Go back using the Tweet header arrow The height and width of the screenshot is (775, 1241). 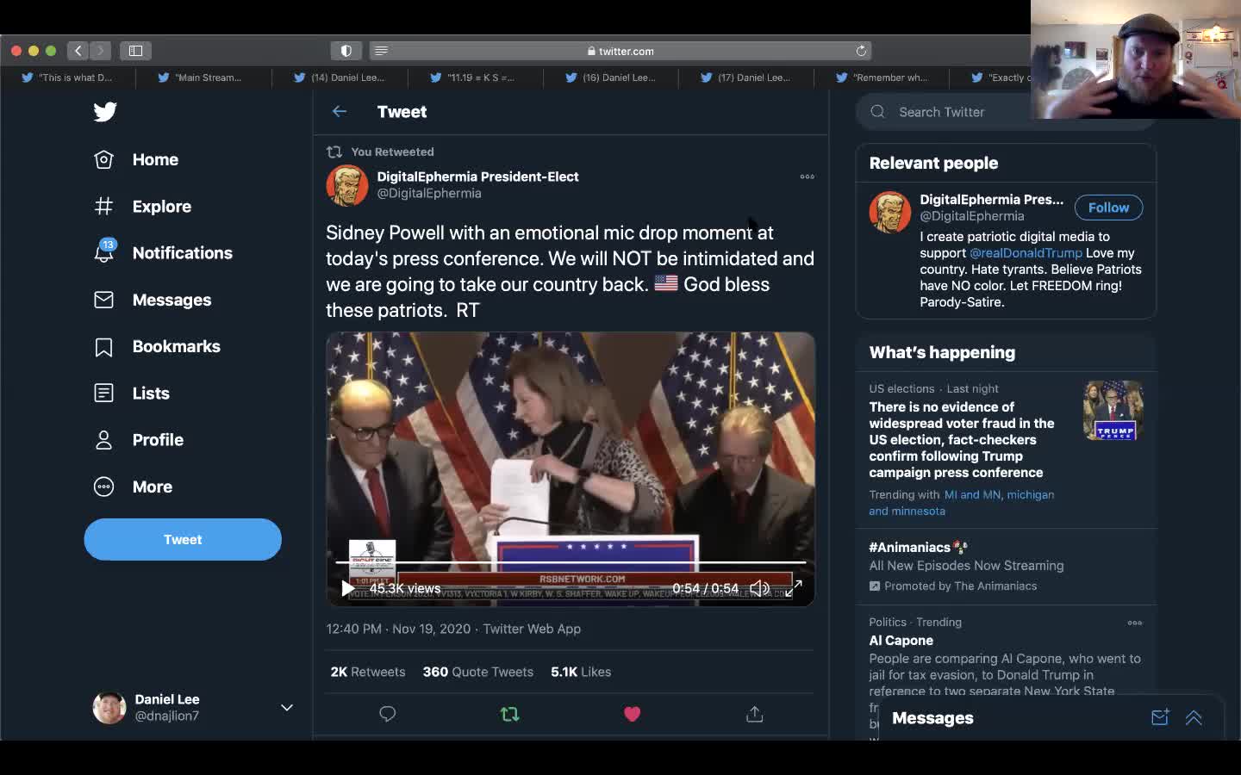point(340,112)
